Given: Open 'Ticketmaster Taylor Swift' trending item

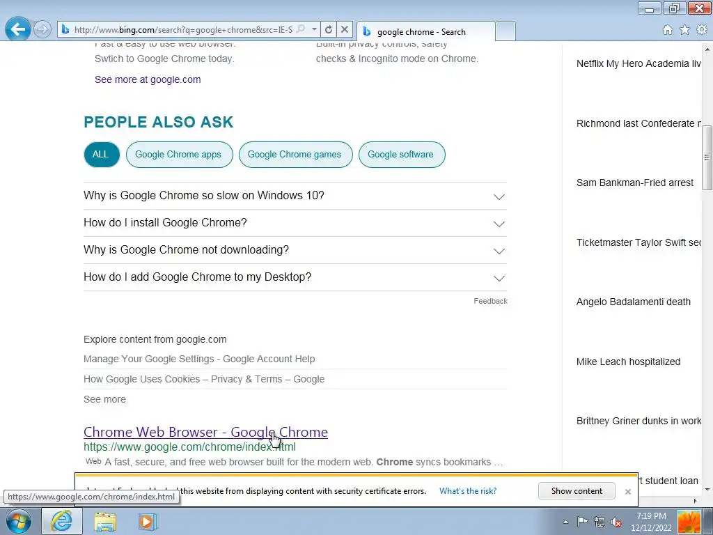Looking at the screenshot, I should point(638,242).
